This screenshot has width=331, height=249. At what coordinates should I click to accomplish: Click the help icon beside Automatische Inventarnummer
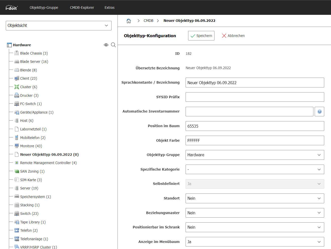[x=319, y=112]
